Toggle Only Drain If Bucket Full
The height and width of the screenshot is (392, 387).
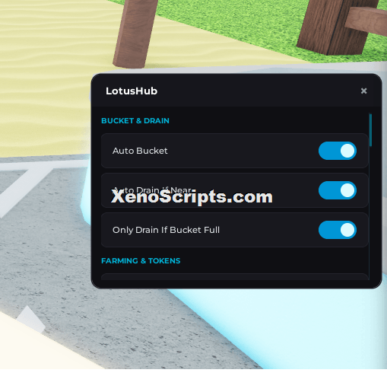coord(338,230)
